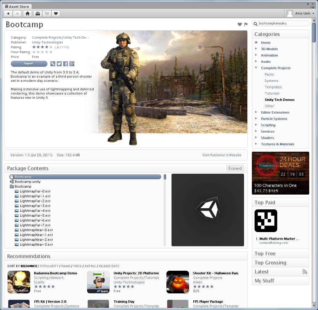The image size is (318, 310).
Task: Open the Top Grossing section
Action: [x=281, y=263]
